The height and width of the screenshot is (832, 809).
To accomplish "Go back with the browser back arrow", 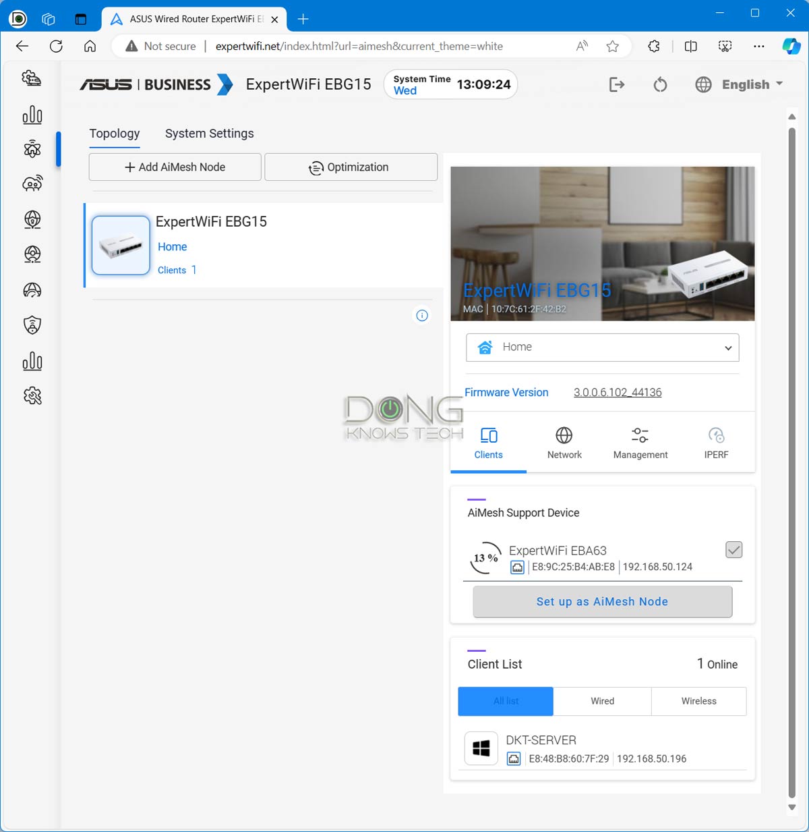I will click(22, 46).
